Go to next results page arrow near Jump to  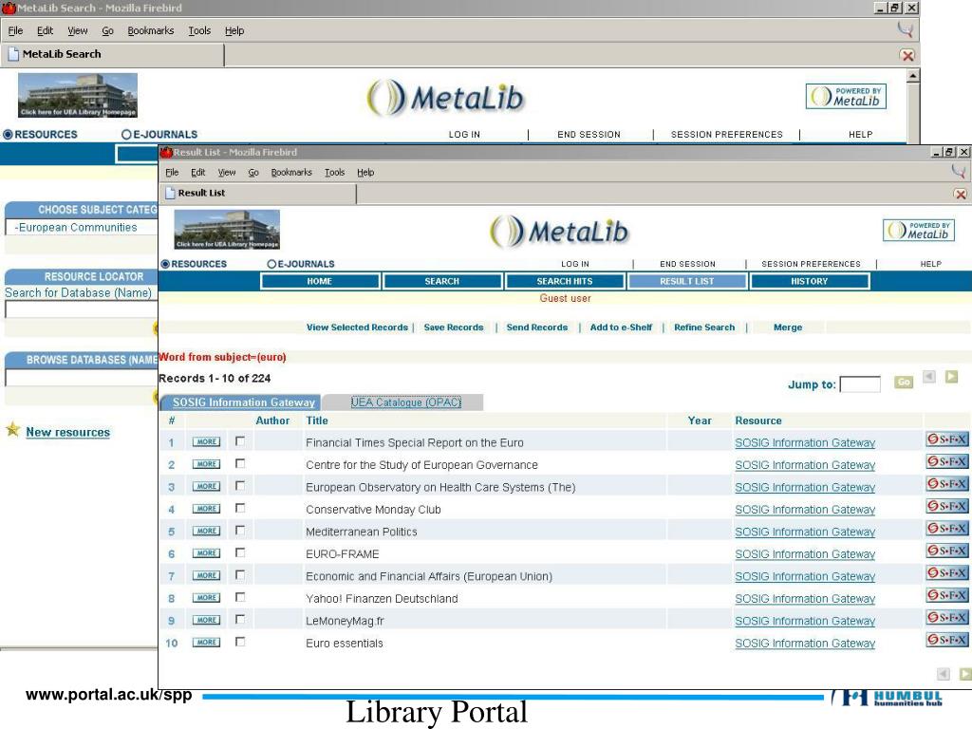pos(951,377)
